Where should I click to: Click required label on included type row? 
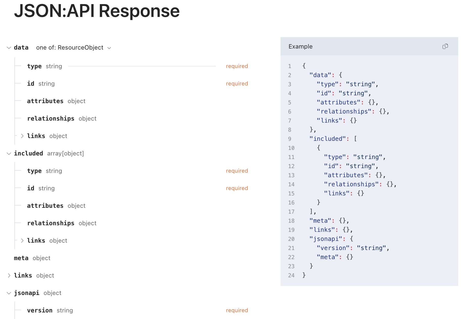pos(237,171)
